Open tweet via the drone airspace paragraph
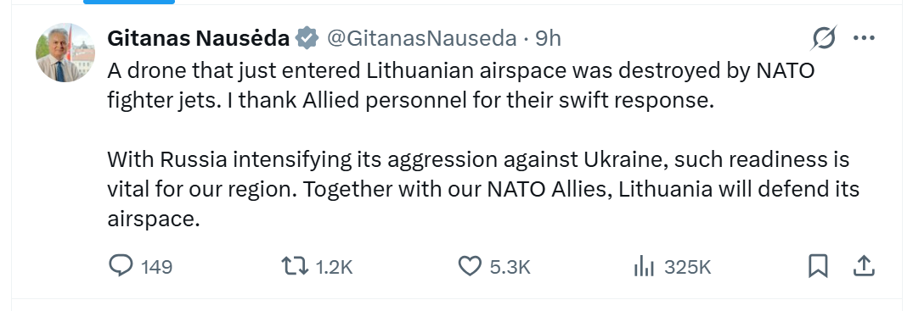The image size is (913, 311). (460, 86)
